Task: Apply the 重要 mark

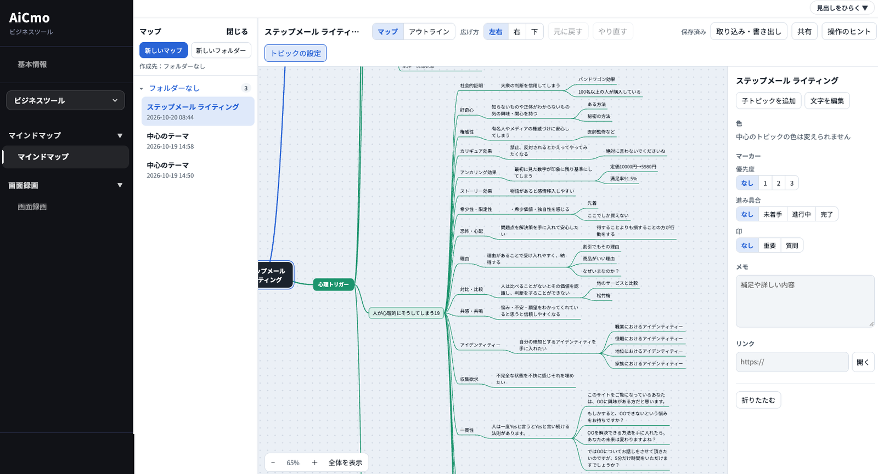Action: [x=770, y=245]
